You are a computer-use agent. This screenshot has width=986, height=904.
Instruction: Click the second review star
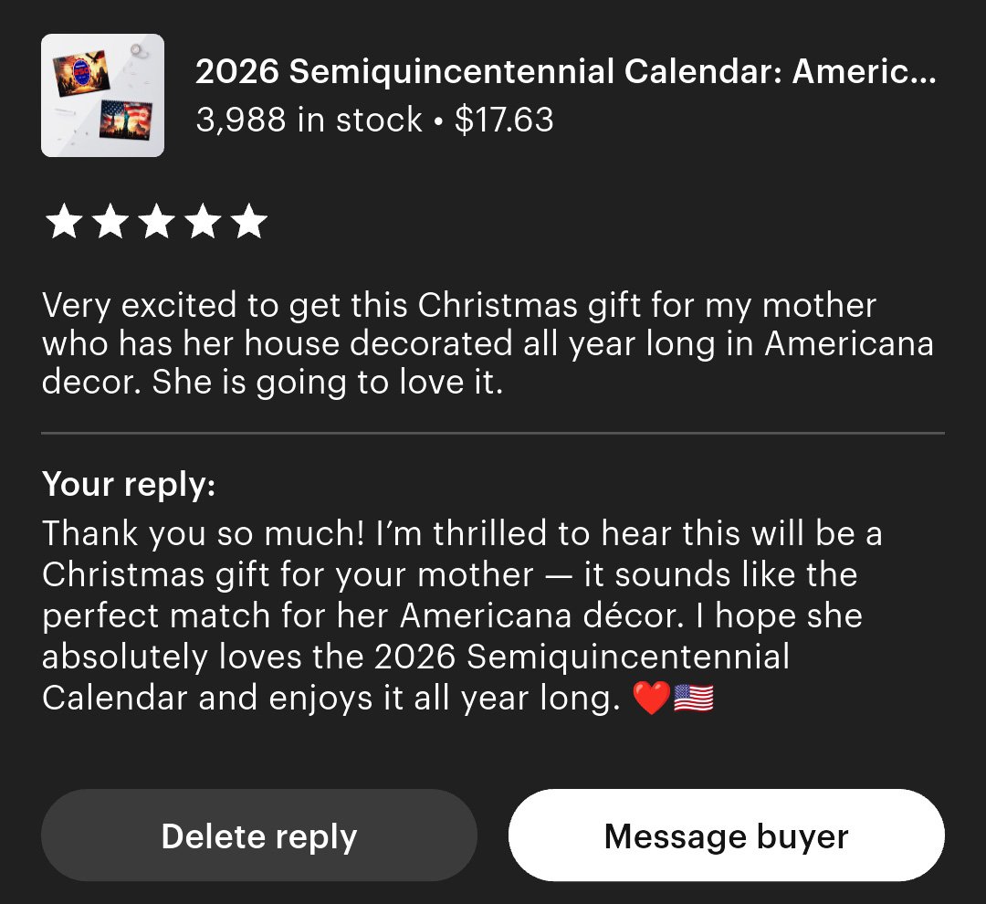[x=110, y=223]
